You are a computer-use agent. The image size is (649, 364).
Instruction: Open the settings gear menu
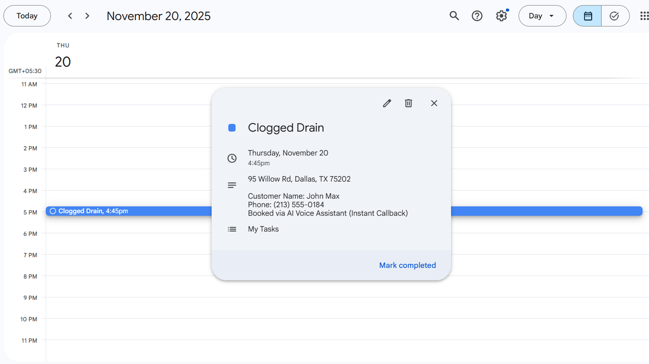tap(501, 16)
